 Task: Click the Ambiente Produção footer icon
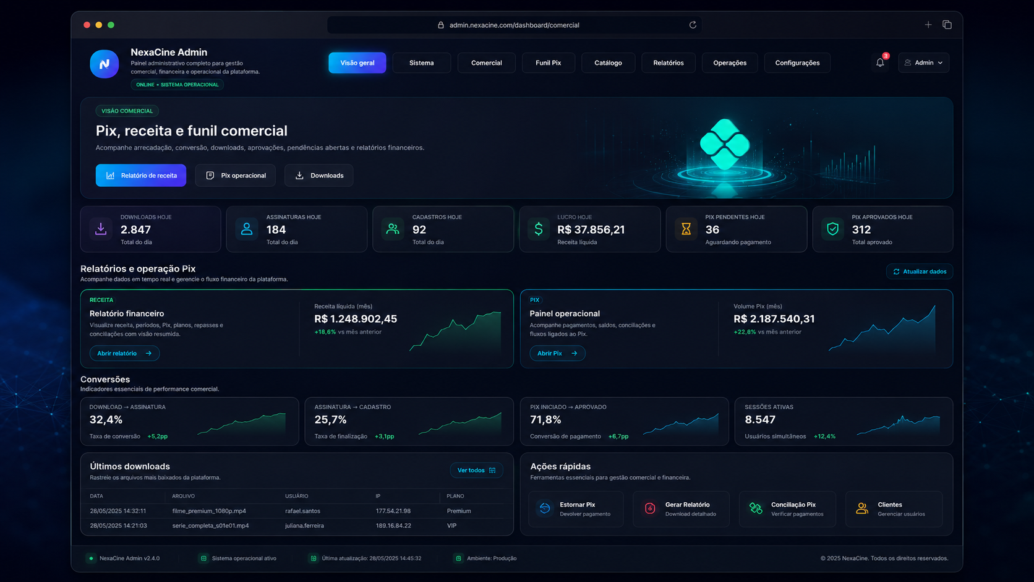[458, 558]
